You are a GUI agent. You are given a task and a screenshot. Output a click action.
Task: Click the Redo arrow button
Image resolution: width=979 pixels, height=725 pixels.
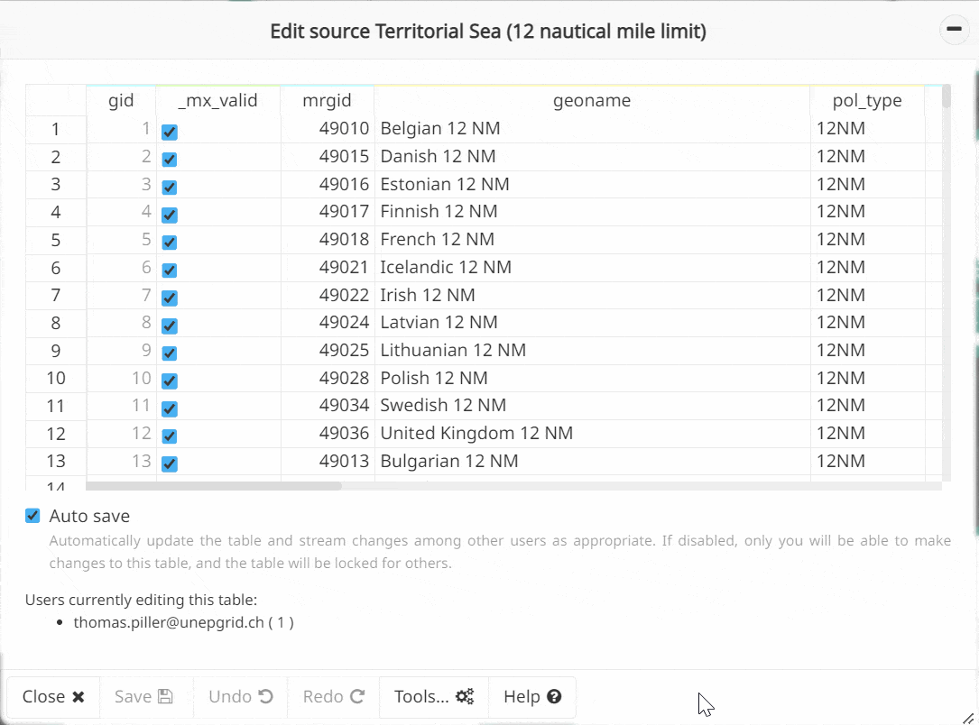tap(333, 696)
